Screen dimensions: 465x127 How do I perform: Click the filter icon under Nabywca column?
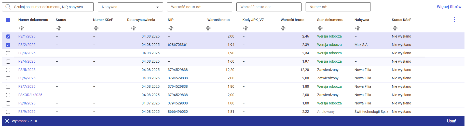pyautogui.click(x=358, y=28)
